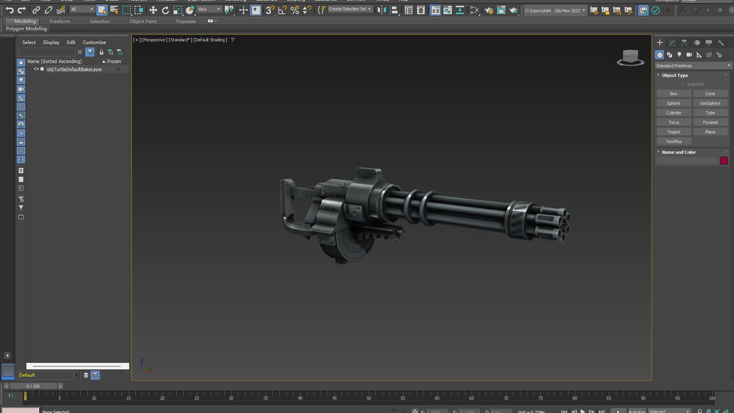
Task: Enable the AutoGrid checkbox
Action: pyautogui.click(x=683, y=84)
